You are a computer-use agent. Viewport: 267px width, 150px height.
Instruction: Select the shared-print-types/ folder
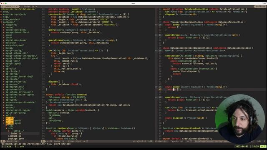click(18, 110)
